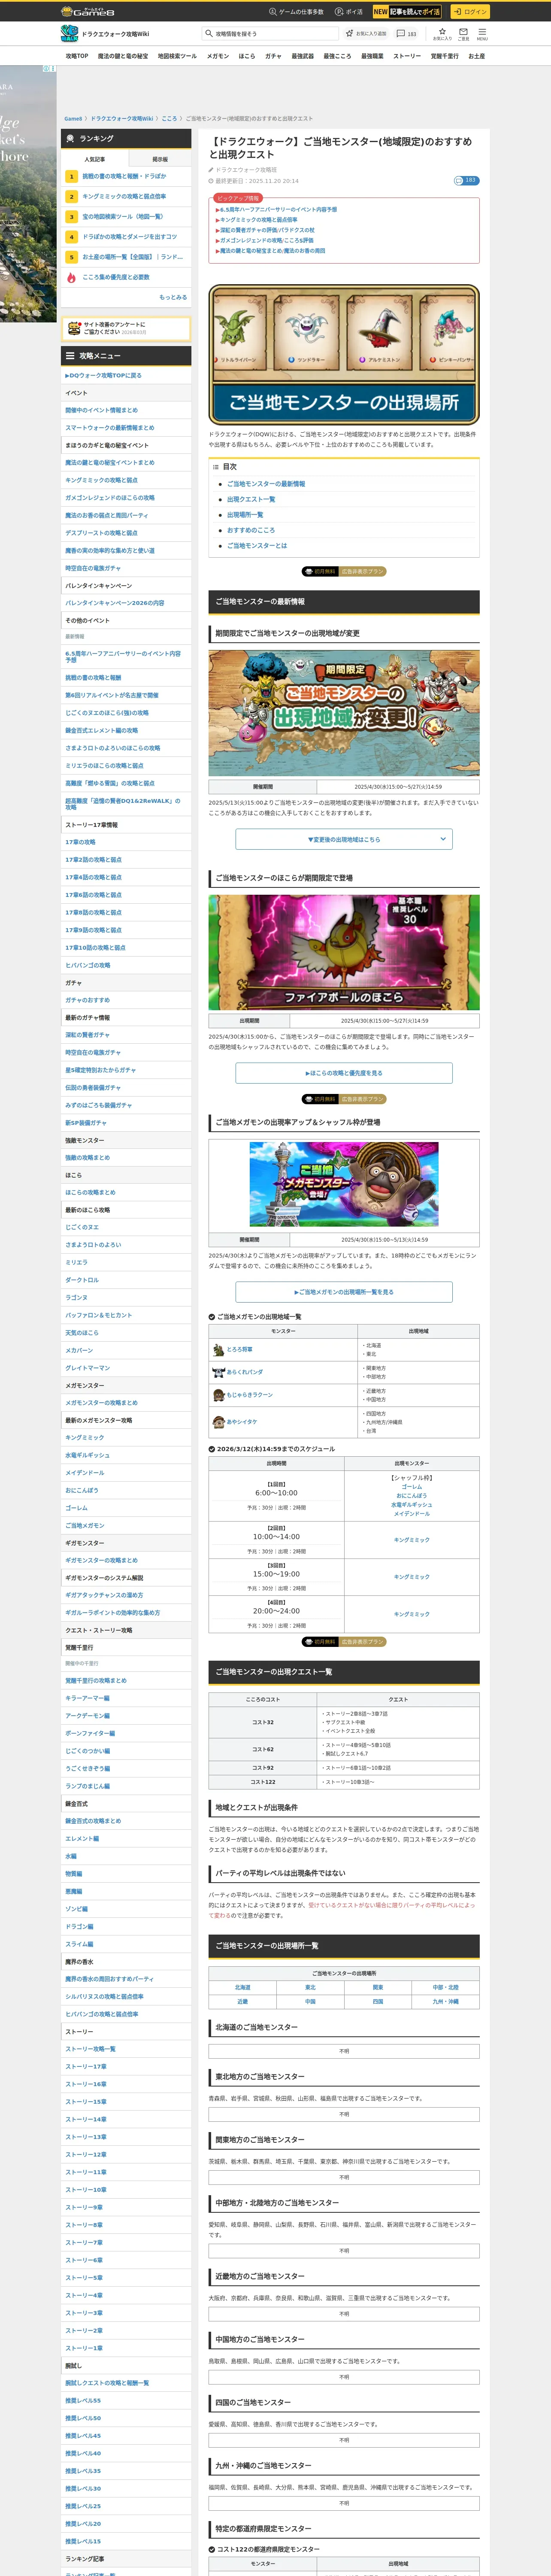
Task: Select 地図検索ツール in the navigation bar
Action: point(177,56)
